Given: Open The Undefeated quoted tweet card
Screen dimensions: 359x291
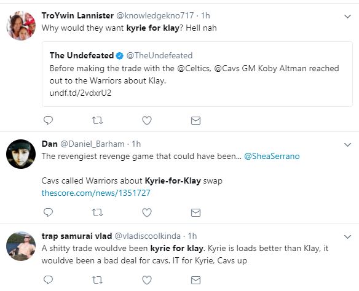Looking at the screenshot, I should coord(197,74).
